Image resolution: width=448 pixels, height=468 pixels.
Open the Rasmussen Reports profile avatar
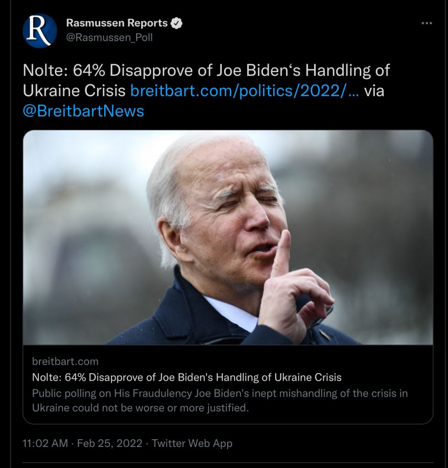[40, 31]
